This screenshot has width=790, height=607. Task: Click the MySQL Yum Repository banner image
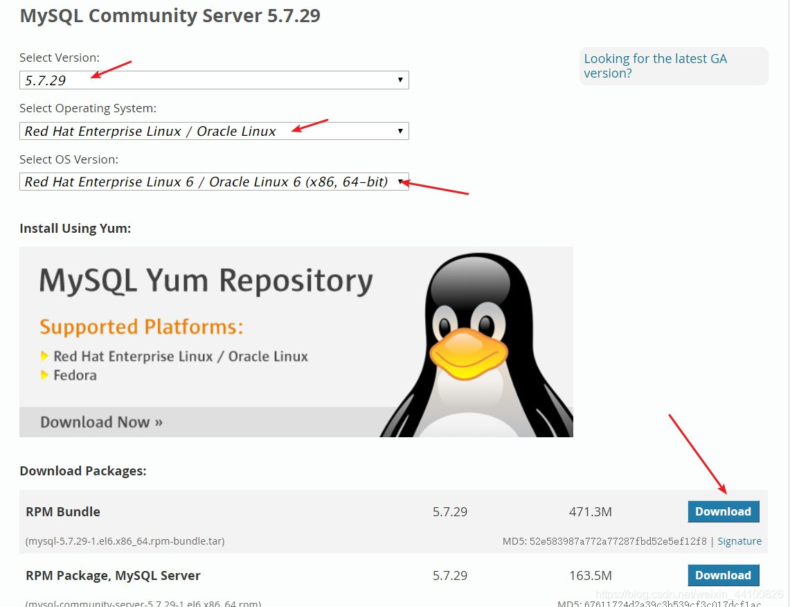pos(296,342)
